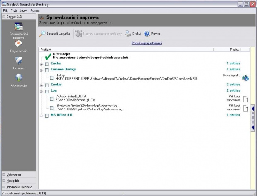
Task: Tick the MS Office 9.0 checkbox
Action: coord(47,116)
